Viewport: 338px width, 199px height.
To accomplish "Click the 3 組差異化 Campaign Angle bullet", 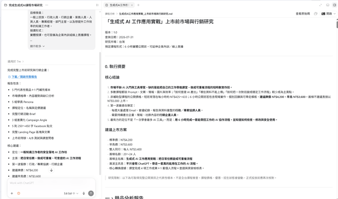I will tap(30, 120).
